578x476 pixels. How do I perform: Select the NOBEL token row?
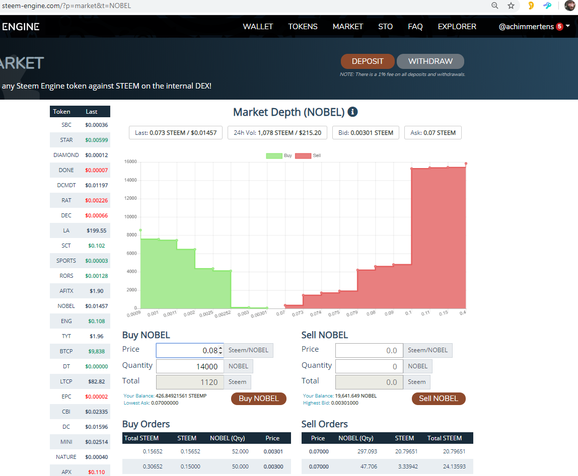click(x=80, y=306)
